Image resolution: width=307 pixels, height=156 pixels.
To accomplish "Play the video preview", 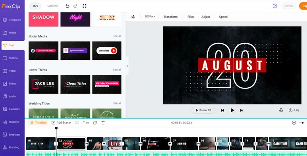I will point(232,110).
